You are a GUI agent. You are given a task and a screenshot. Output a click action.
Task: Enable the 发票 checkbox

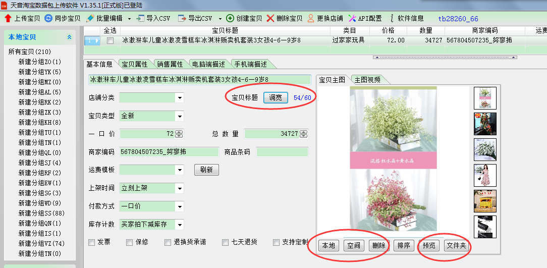91,242
